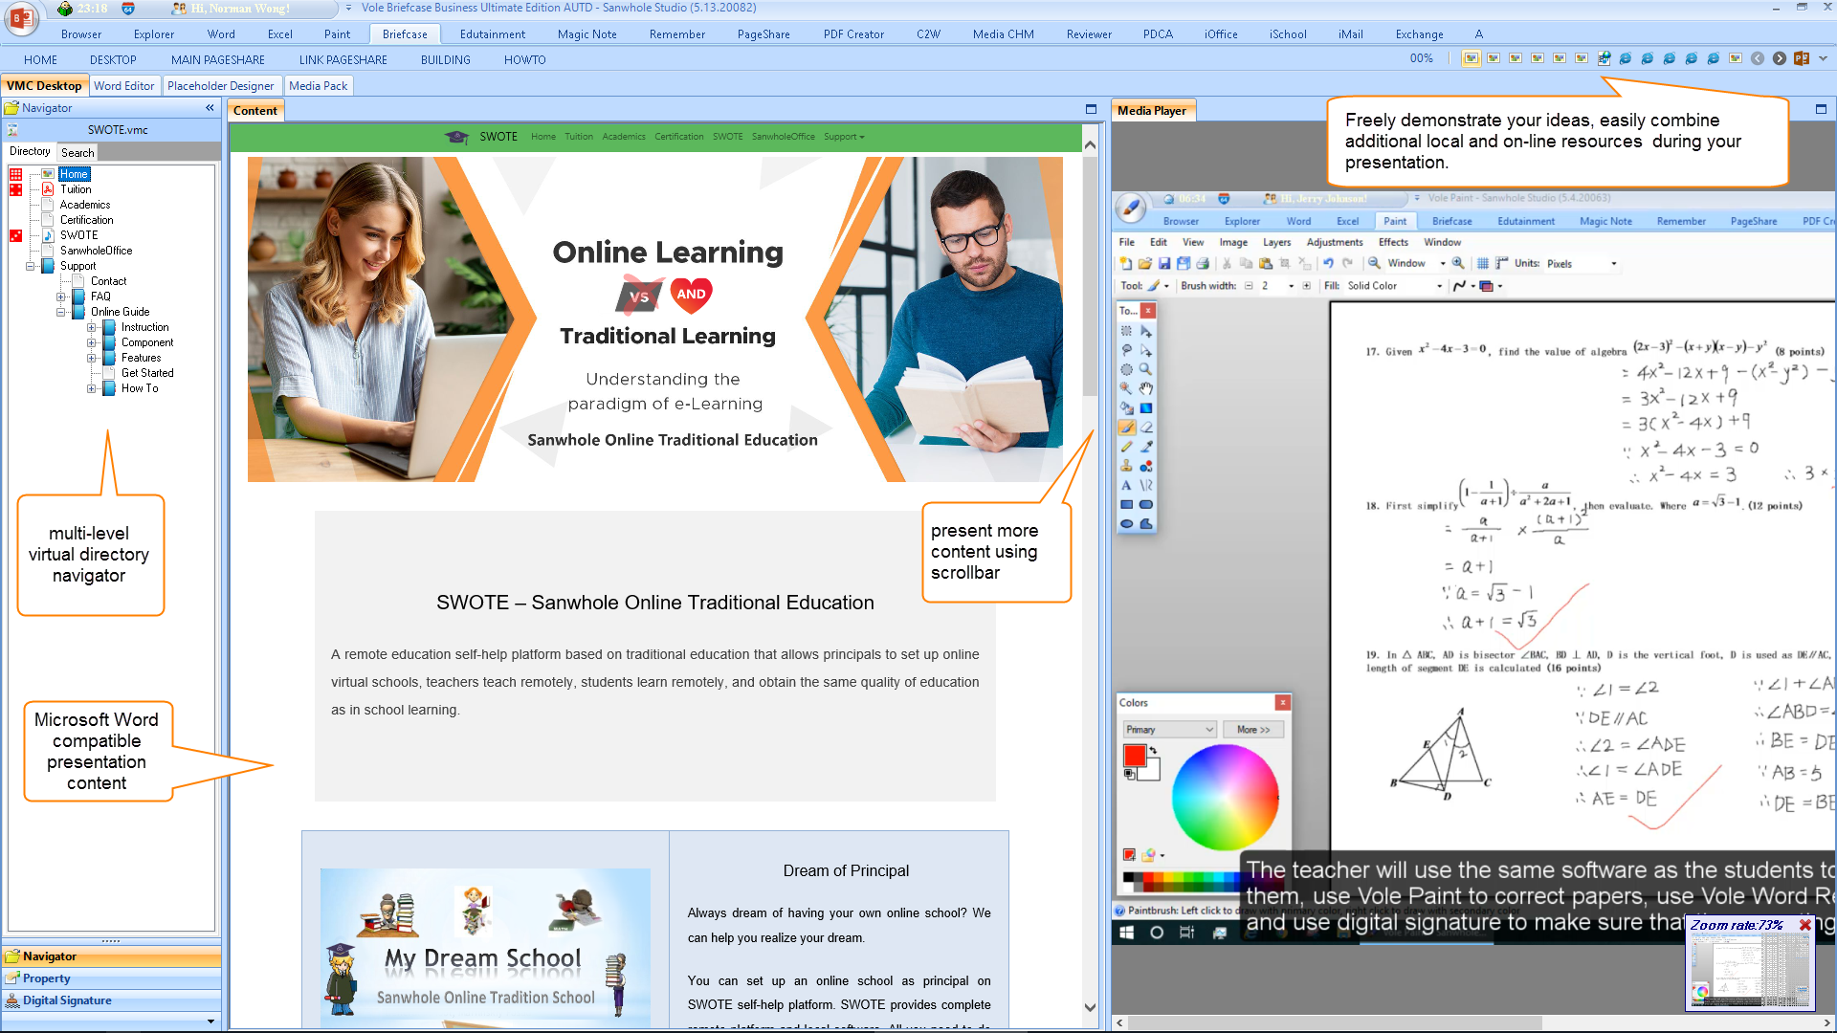Close the zoom rate thumbnail overlay
1837x1033 pixels.
click(1804, 925)
